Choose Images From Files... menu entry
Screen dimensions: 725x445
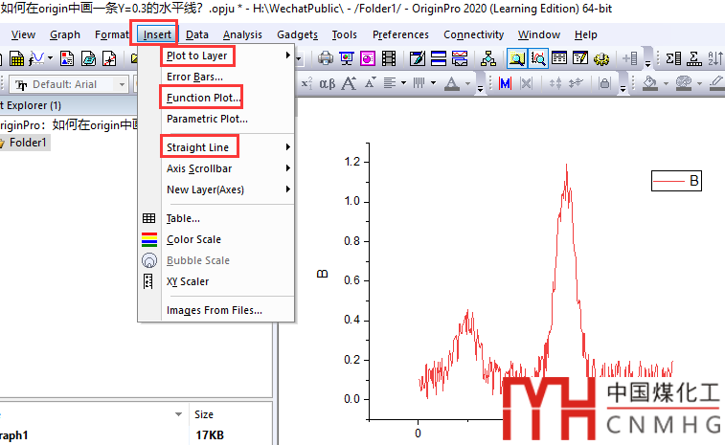tap(215, 310)
